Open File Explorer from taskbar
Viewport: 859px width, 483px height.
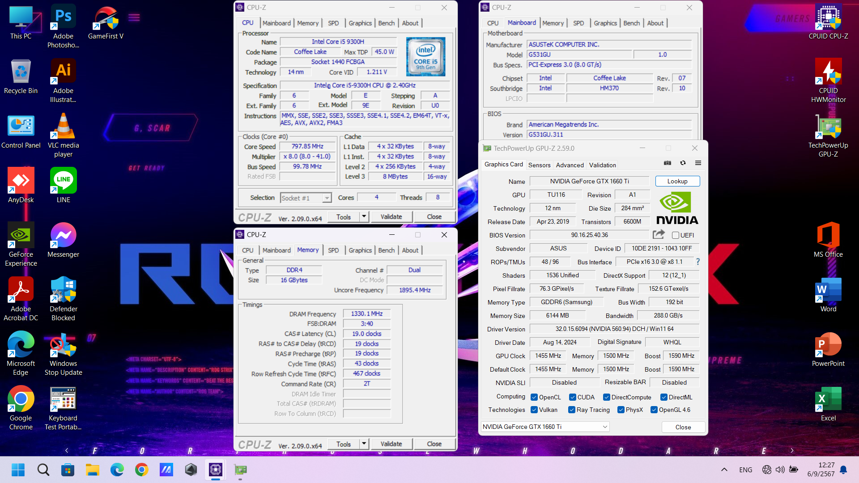pos(92,470)
